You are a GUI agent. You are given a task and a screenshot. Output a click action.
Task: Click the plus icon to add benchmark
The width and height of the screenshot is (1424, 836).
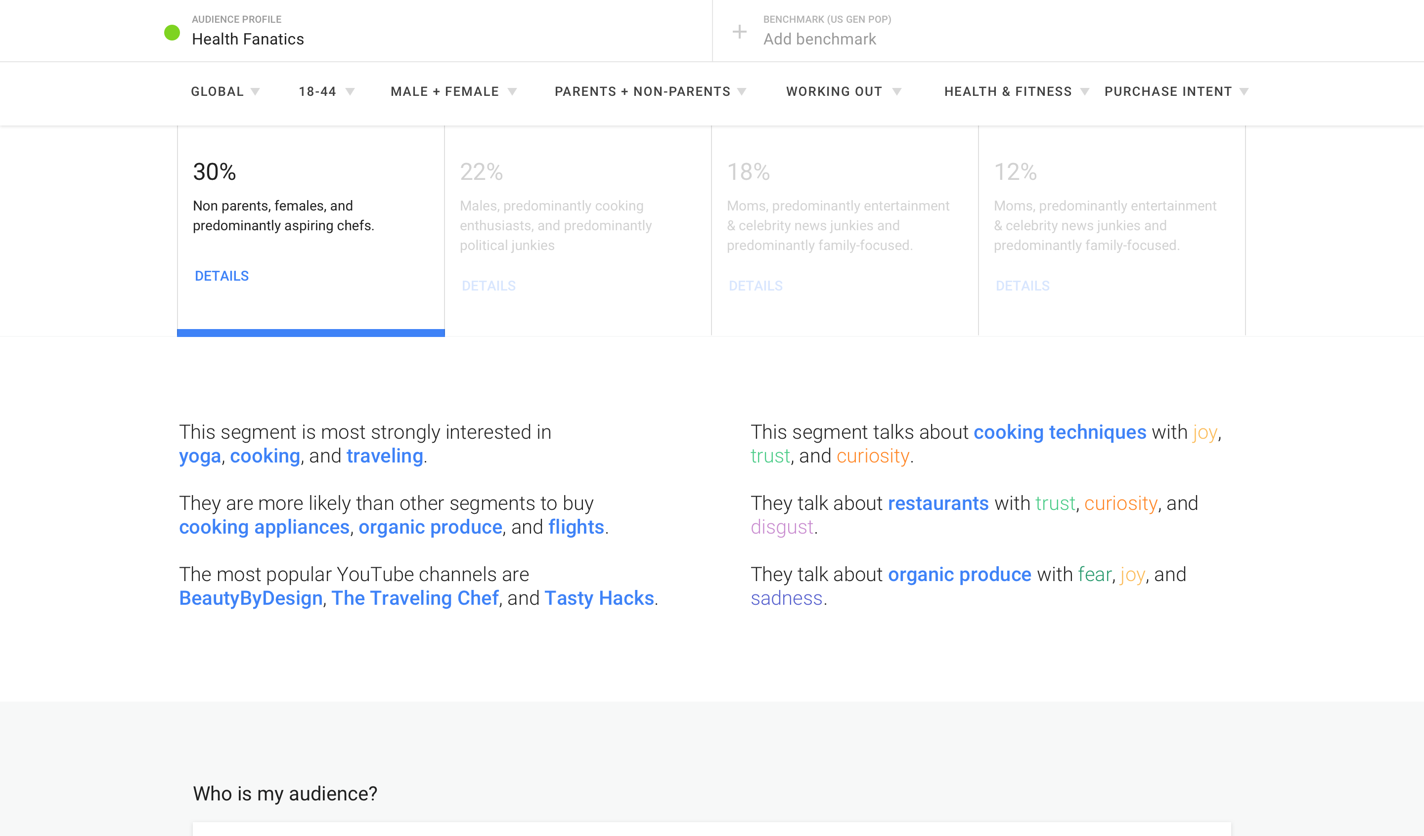pos(739,31)
